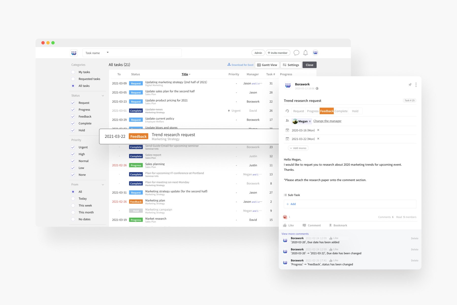Click the due date calendar icon
Screen dimensions: 457x305
click(x=287, y=139)
